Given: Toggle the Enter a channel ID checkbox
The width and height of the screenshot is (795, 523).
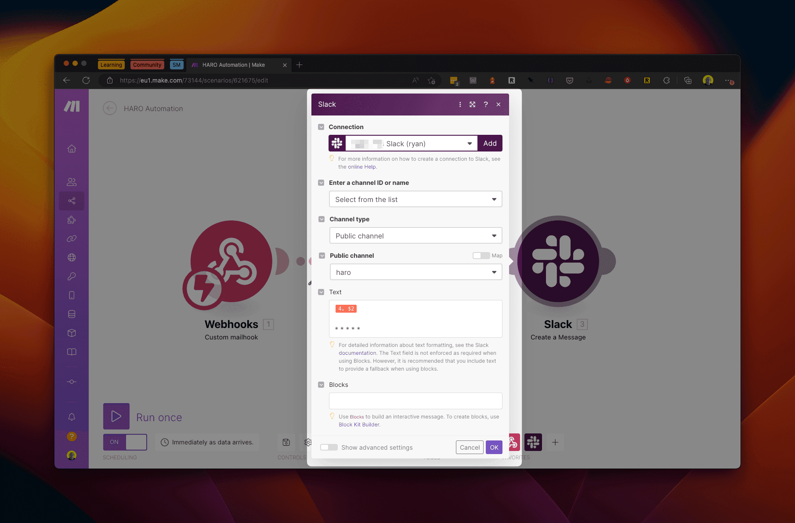Looking at the screenshot, I should tap(321, 183).
